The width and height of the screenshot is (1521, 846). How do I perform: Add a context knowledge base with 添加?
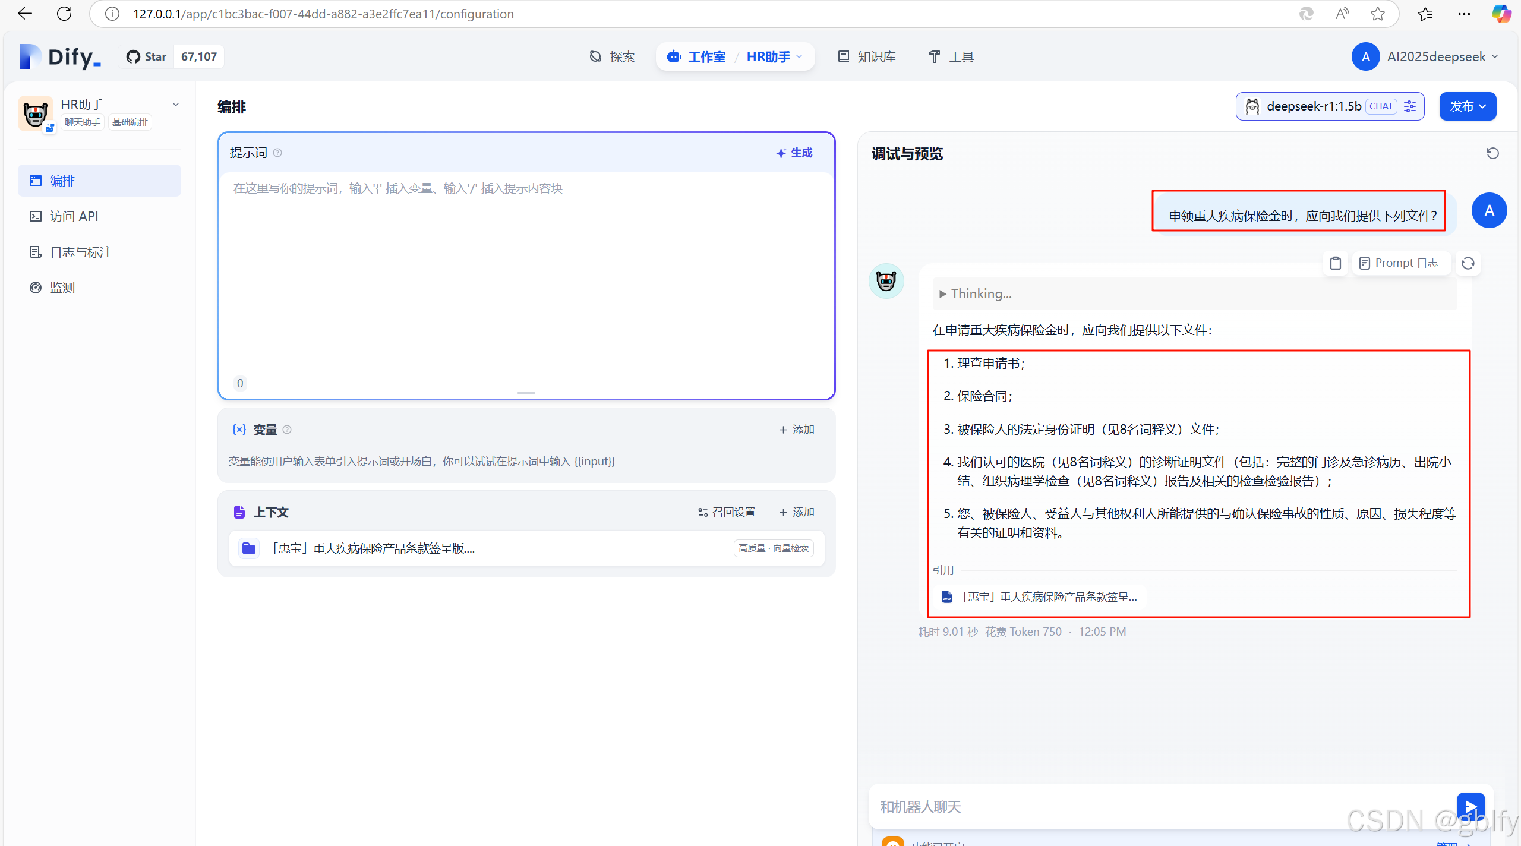796,512
